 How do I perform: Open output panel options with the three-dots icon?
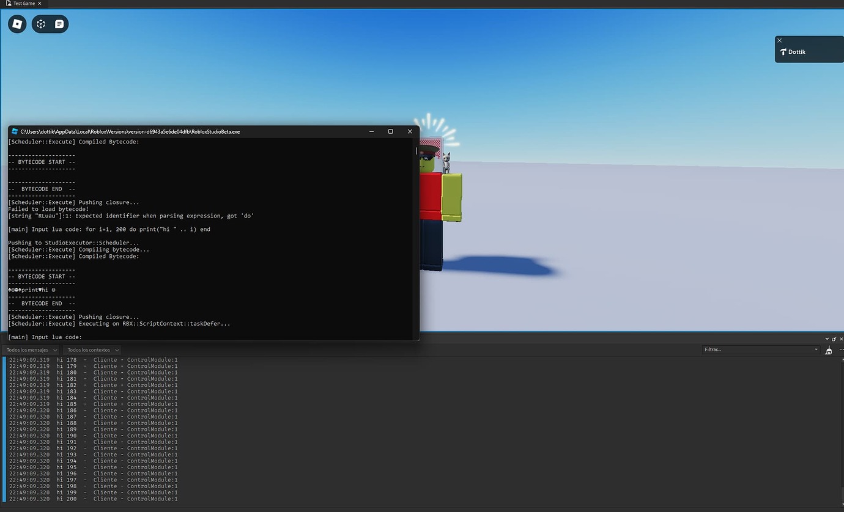click(x=840, y=349)
